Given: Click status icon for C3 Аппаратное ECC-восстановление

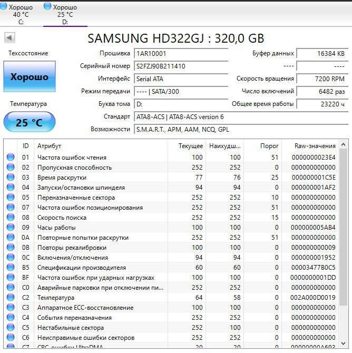Looking at the screenshot, I should pos(11,307).
